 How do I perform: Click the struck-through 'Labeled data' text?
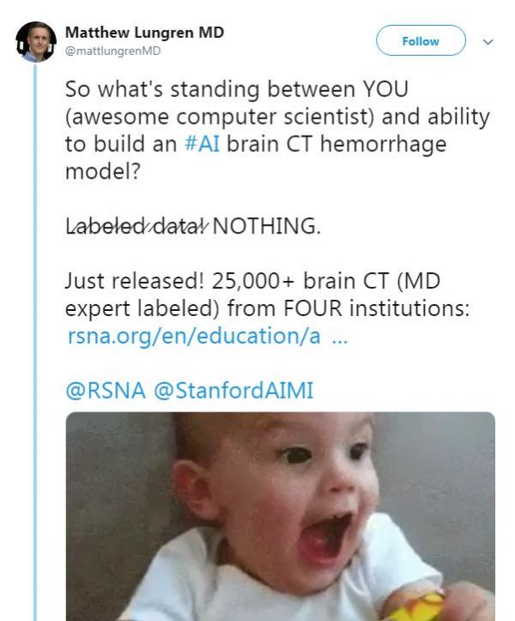[x=136, y=227]
